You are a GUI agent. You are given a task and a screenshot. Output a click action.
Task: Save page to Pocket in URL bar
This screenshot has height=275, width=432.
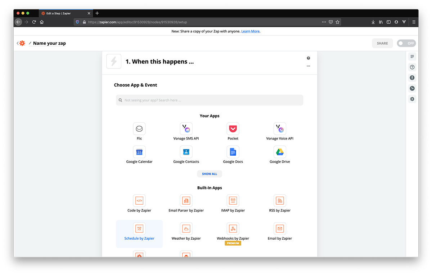click(x=330, y=22)
